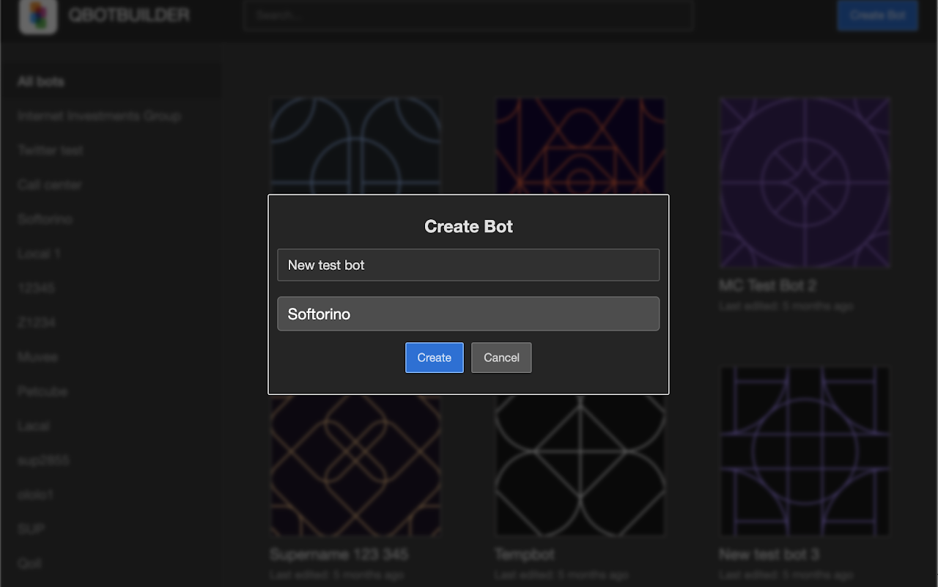Expand the Softorino dropdown in the dialog

point(468,314)
